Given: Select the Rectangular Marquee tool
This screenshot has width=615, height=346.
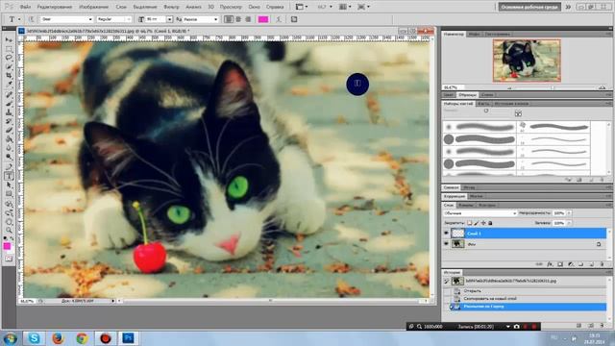Looking at the screenshot, I should point(9,49).
